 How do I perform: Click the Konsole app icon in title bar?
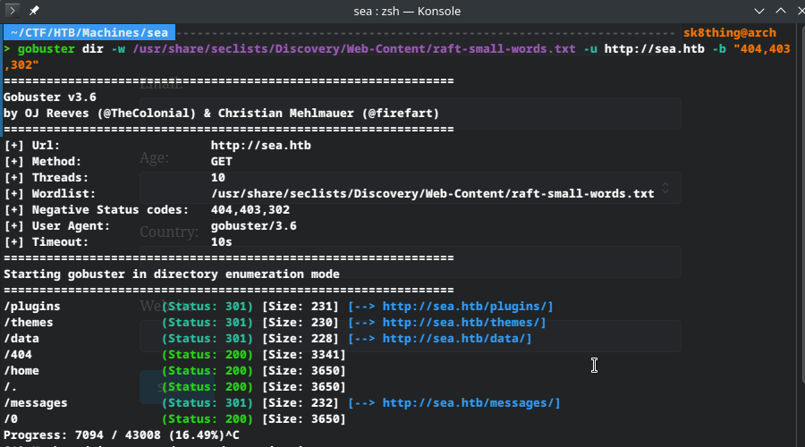click(x=12, y=11)
